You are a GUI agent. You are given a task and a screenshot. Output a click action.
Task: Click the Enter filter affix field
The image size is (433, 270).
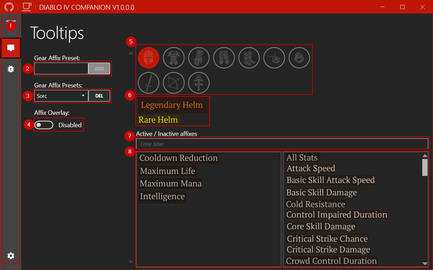point(282,144)
